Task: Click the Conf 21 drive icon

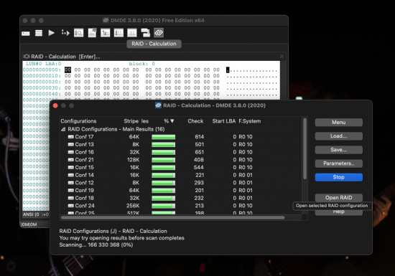Action: click(71, 160)
